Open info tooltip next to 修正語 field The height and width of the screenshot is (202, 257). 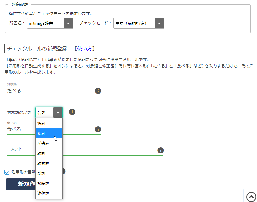[x=98, y=129]
